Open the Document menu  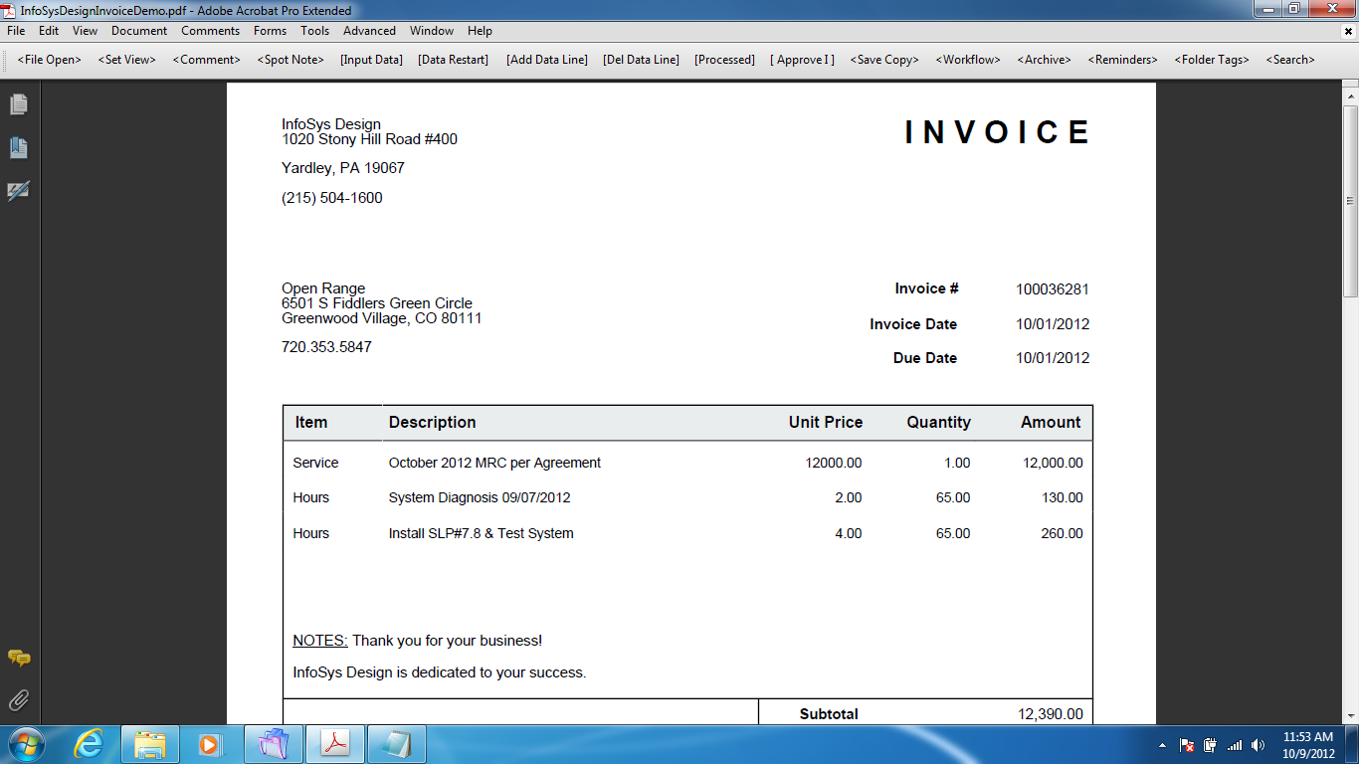pos(139,31)
